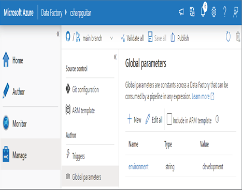
Task: Open the feedback megaphone icon
Action: point(181,12)
